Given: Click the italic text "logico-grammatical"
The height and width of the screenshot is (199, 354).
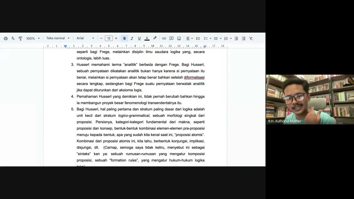Looking at the screenshot, I should 134,116.
